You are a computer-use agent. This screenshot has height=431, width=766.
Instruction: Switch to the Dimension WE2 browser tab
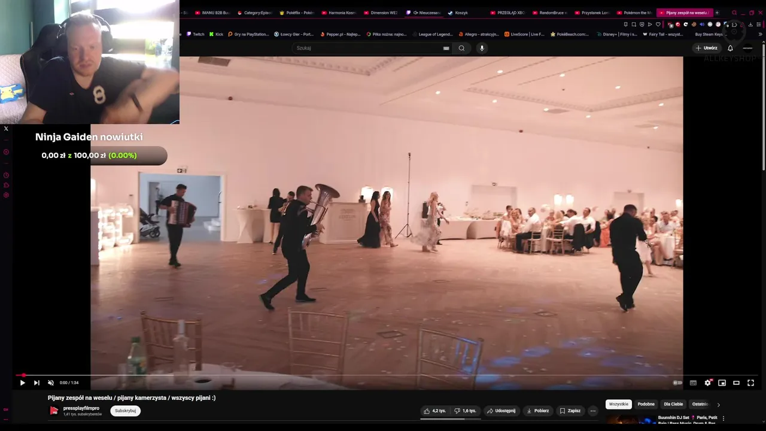381,13
